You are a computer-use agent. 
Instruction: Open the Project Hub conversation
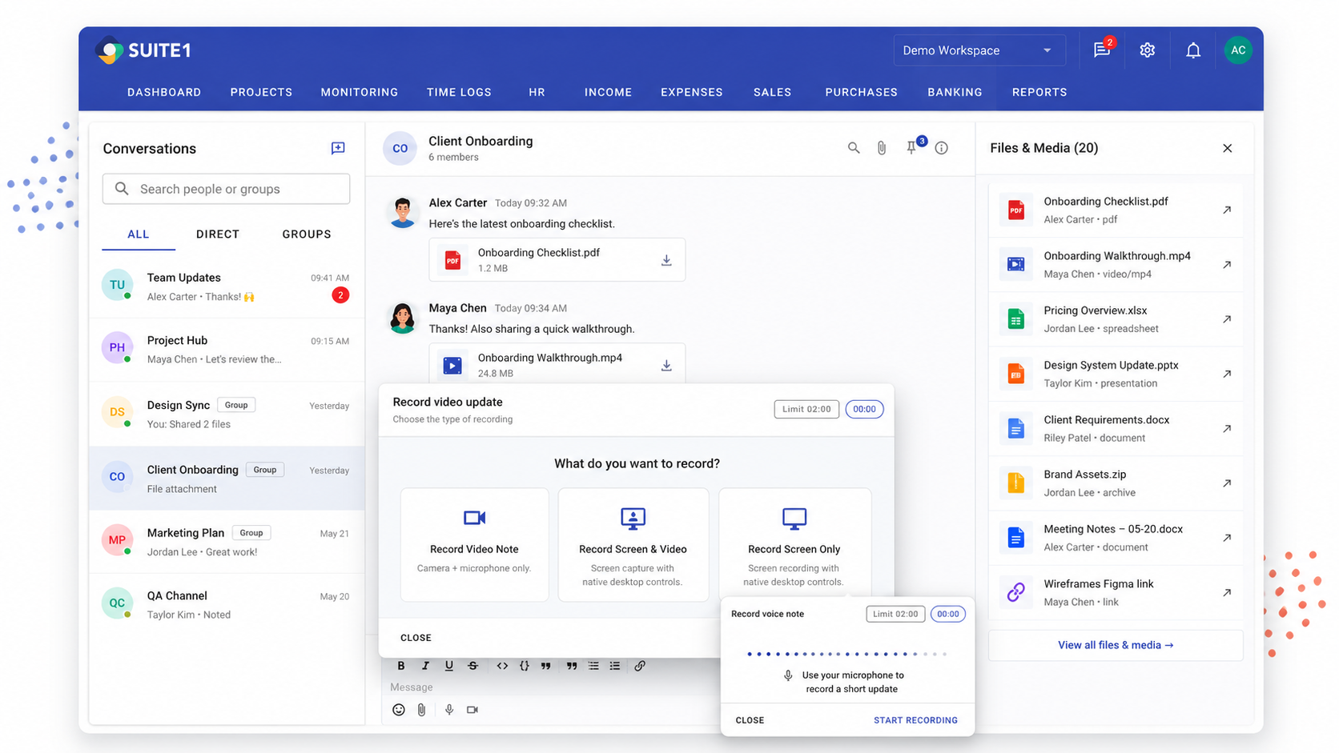tap(227, 350)
